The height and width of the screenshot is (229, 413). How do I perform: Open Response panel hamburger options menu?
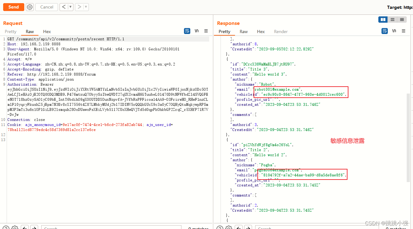click(404, 31)
